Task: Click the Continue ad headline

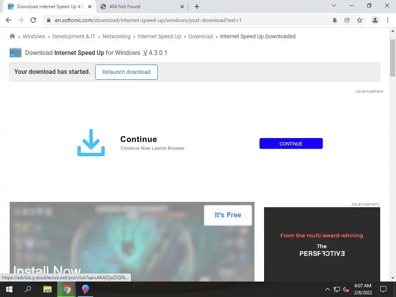Action: pos(139,139)
